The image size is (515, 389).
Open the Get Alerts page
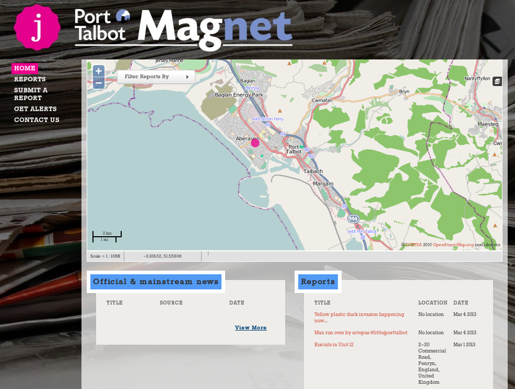click(x=35, y=109)
